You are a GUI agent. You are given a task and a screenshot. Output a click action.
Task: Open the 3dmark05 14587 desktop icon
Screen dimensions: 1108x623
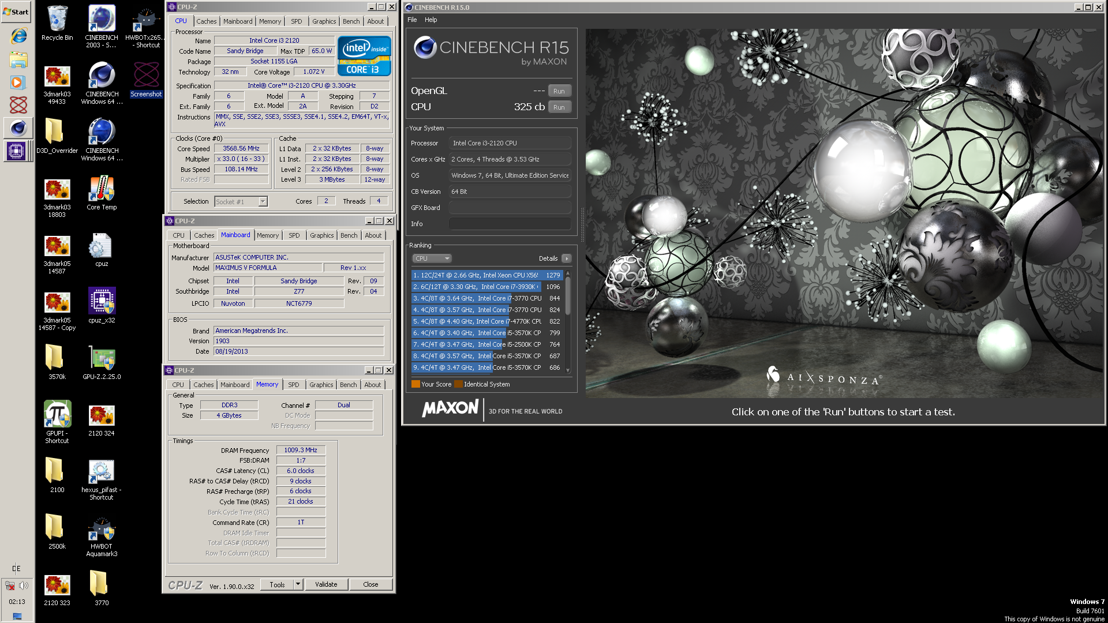pyautogui.click(x=57, y=254)
